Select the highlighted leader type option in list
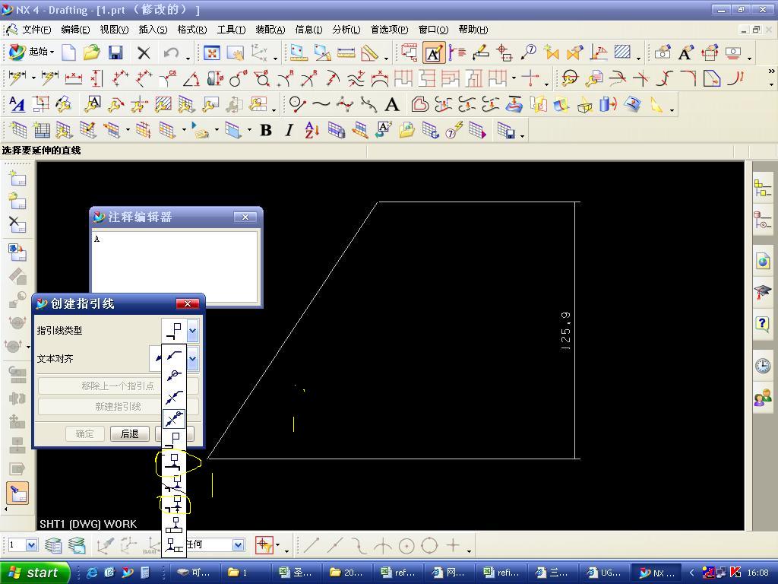The image size is (778, 584). point(174,419)
